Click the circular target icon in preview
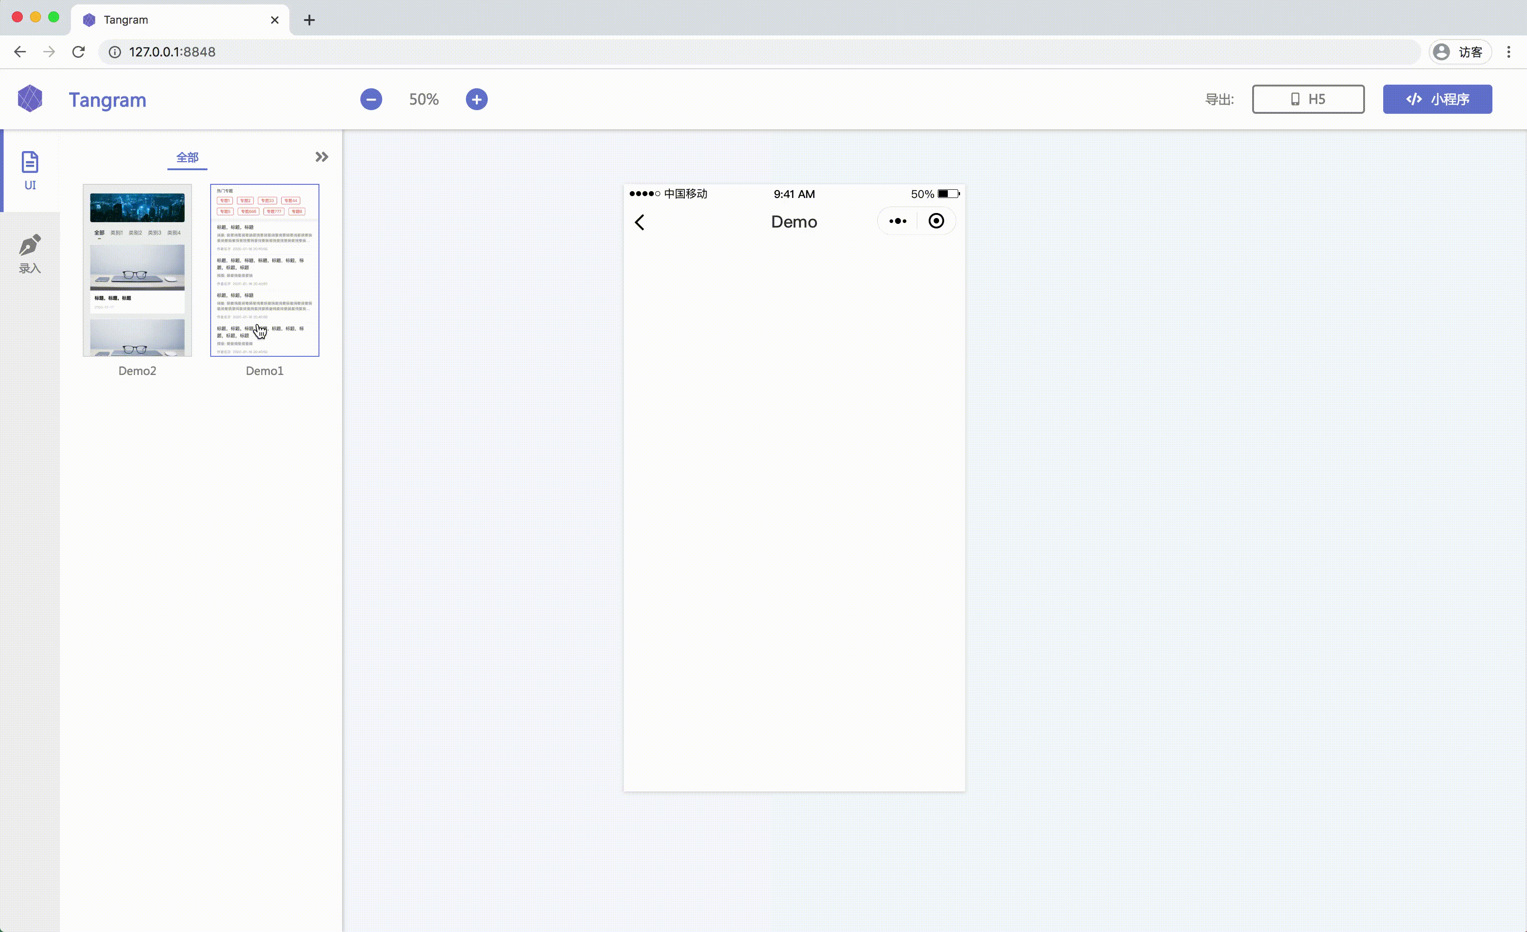This screenshot has width=1527, height=932. [936, 221]
